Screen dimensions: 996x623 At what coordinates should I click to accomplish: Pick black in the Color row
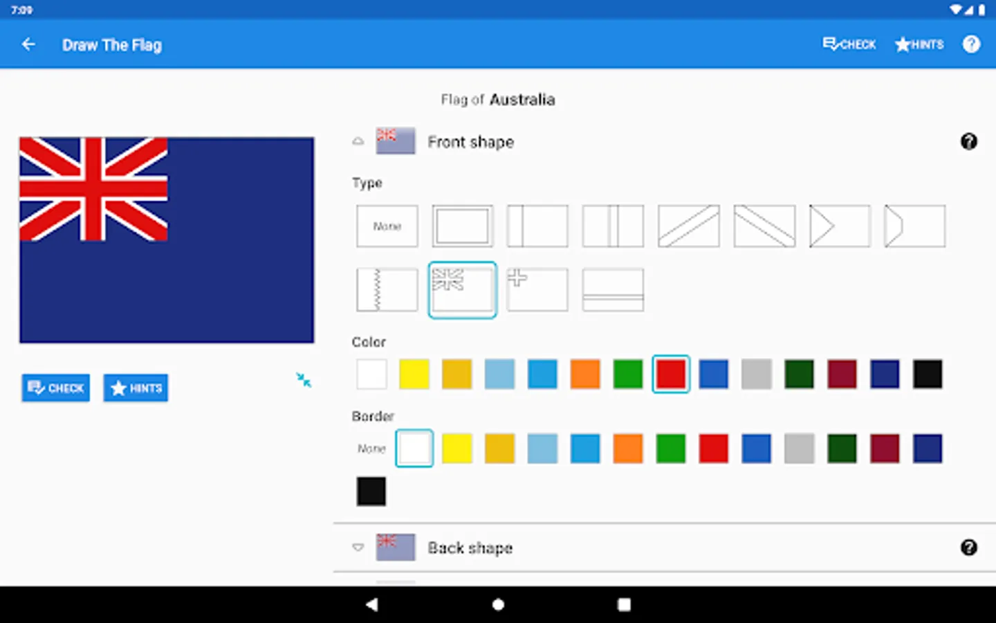pyautogui.click(x=928, y=374)
